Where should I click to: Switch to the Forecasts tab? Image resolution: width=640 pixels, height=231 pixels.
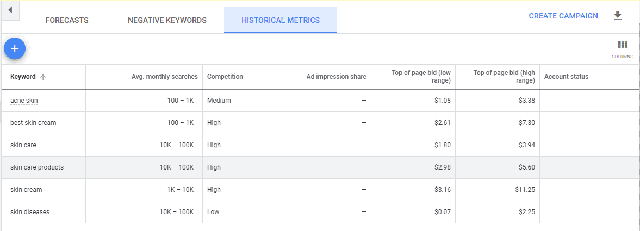[67, 21]
